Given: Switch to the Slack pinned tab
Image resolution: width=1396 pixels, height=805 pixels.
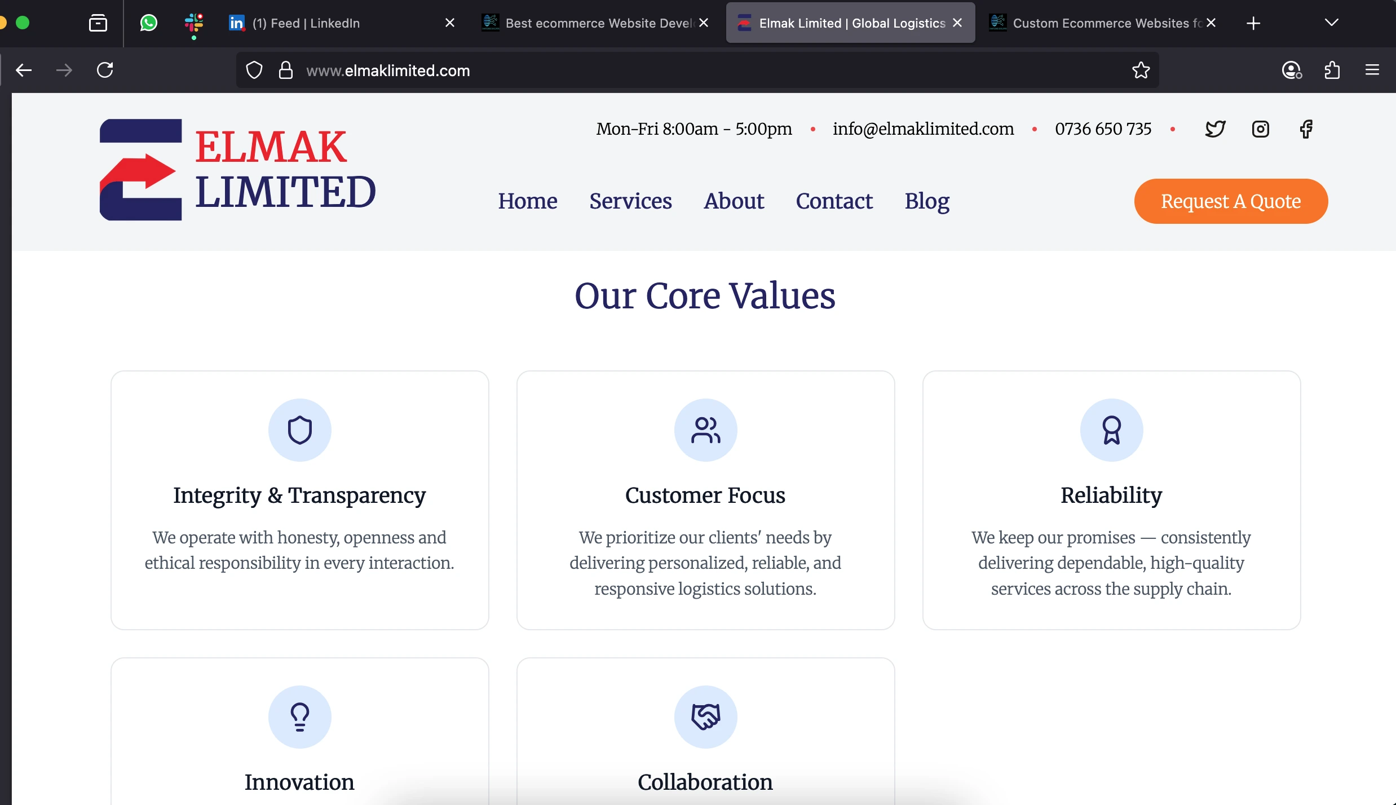Looking at the screenshot, I should pyautogui.click(x=193, y=23).
